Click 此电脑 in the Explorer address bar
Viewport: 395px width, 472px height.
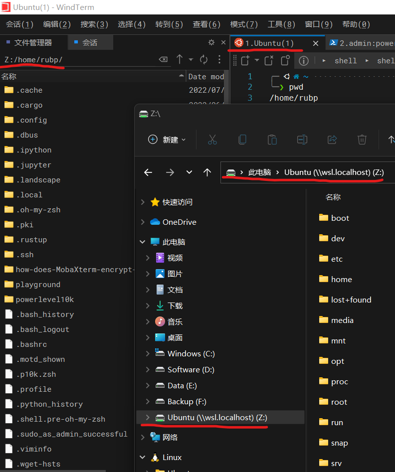point(259,172)
